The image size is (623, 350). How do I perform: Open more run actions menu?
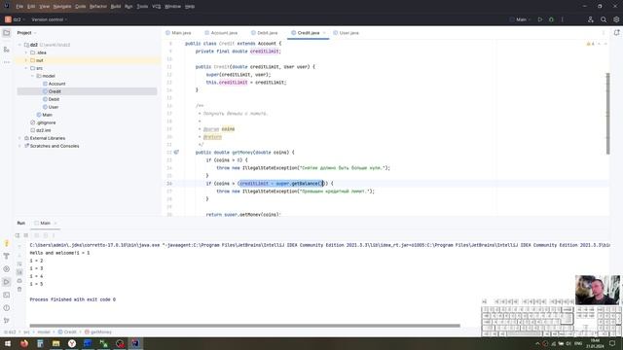[563, 19]
